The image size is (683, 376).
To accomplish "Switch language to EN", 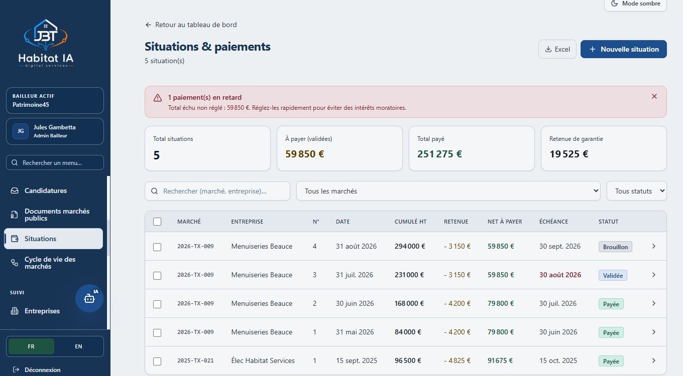I will point(79,346).
